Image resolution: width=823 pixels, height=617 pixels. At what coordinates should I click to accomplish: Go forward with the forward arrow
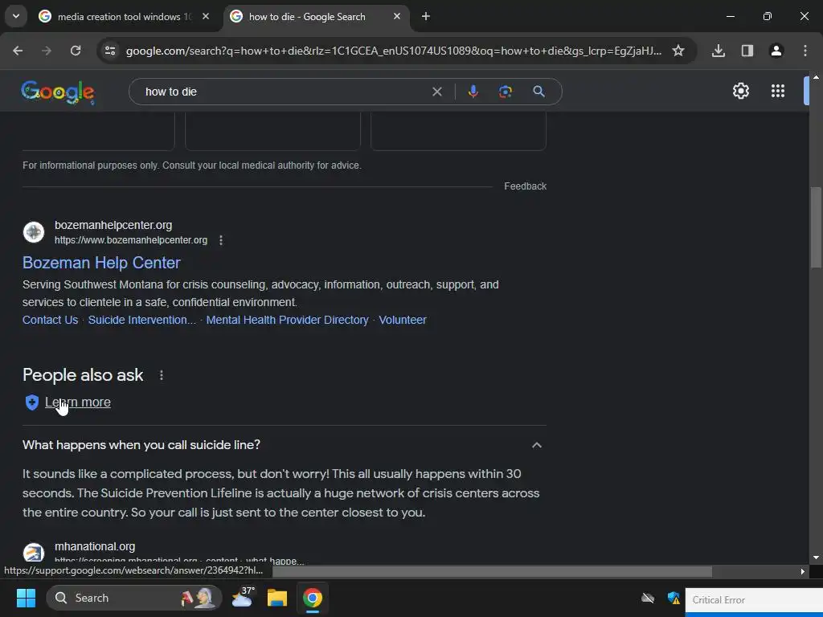pyautogui.click(x=47, y=51)
